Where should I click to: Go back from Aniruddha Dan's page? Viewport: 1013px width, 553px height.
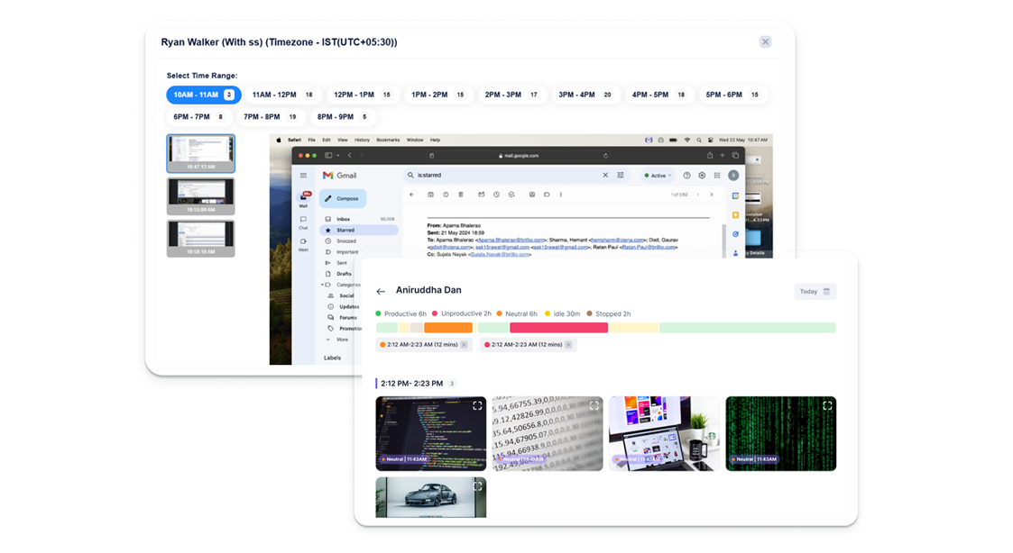[x=381, y=291]
